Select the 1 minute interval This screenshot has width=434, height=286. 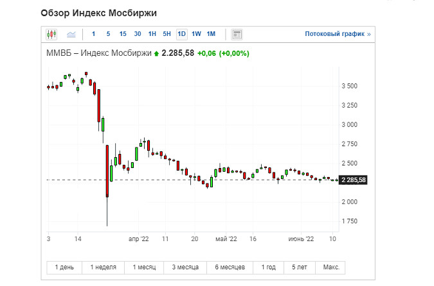[x=94, y=34]
